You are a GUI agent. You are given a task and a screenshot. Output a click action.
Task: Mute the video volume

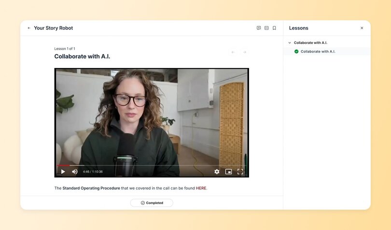point(75,172)
